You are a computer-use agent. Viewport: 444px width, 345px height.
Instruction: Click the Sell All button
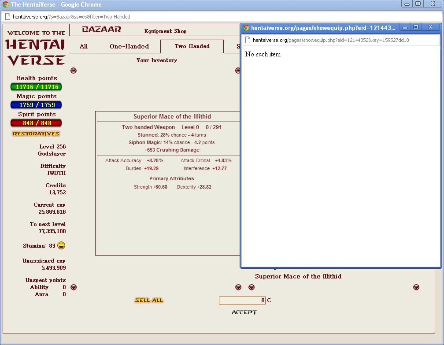point(149,300)
